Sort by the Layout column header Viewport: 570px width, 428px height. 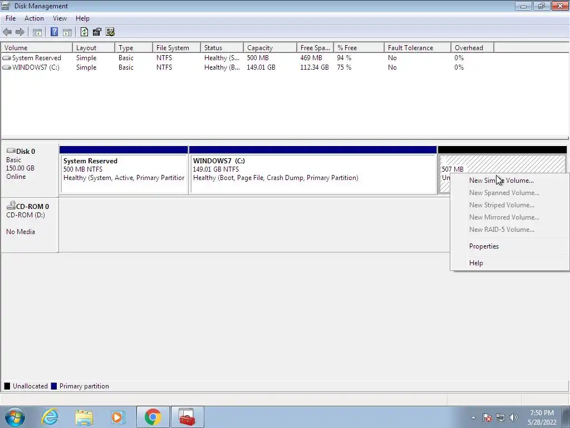pyautogui.click(x=94, y=48)
